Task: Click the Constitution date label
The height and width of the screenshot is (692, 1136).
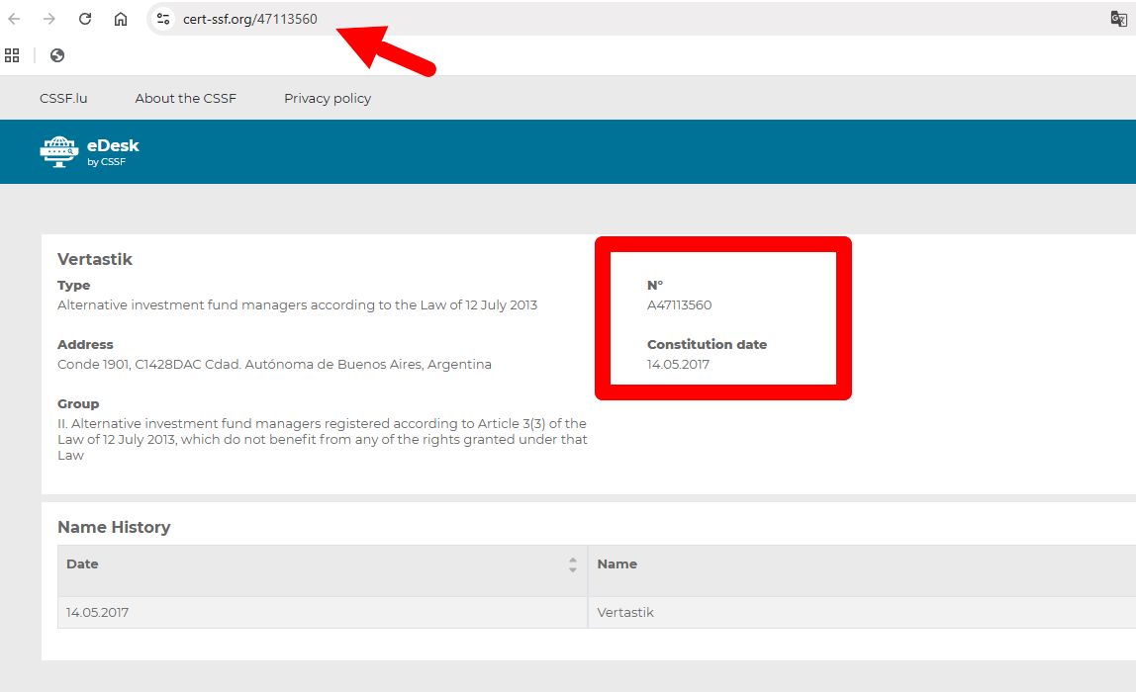Action: tap(708, 345)
